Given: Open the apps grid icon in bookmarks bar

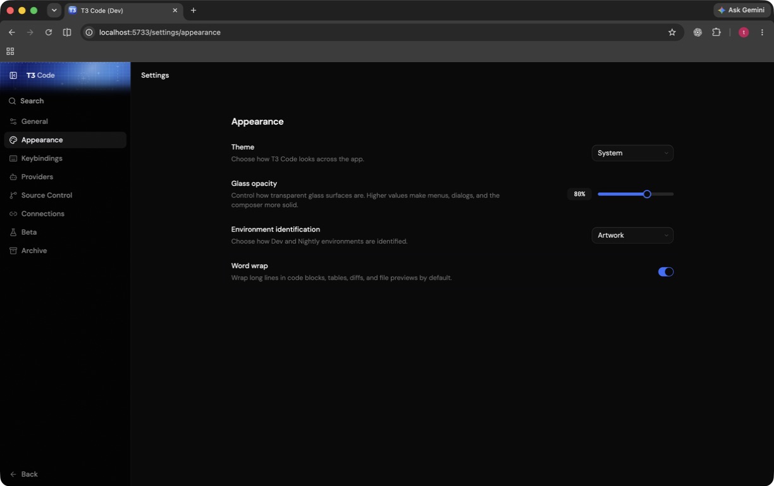Looking at the screenshot, I should [x=10, y=51].
